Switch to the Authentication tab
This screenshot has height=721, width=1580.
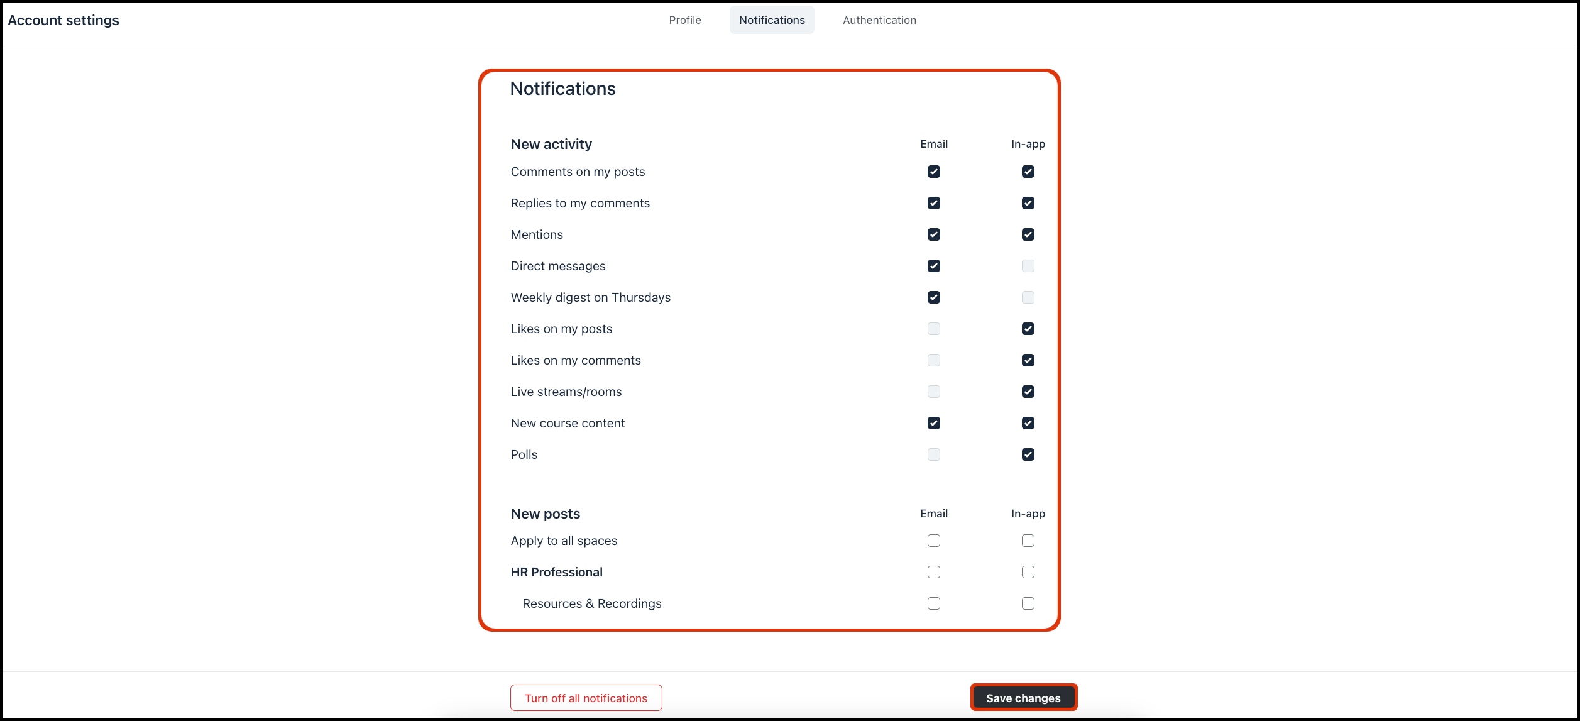[879, 20]
